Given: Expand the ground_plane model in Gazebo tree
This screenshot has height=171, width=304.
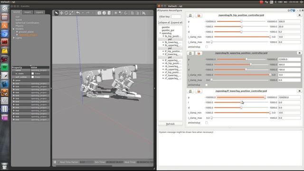Looking at the screenshot, I should point(17,32).
